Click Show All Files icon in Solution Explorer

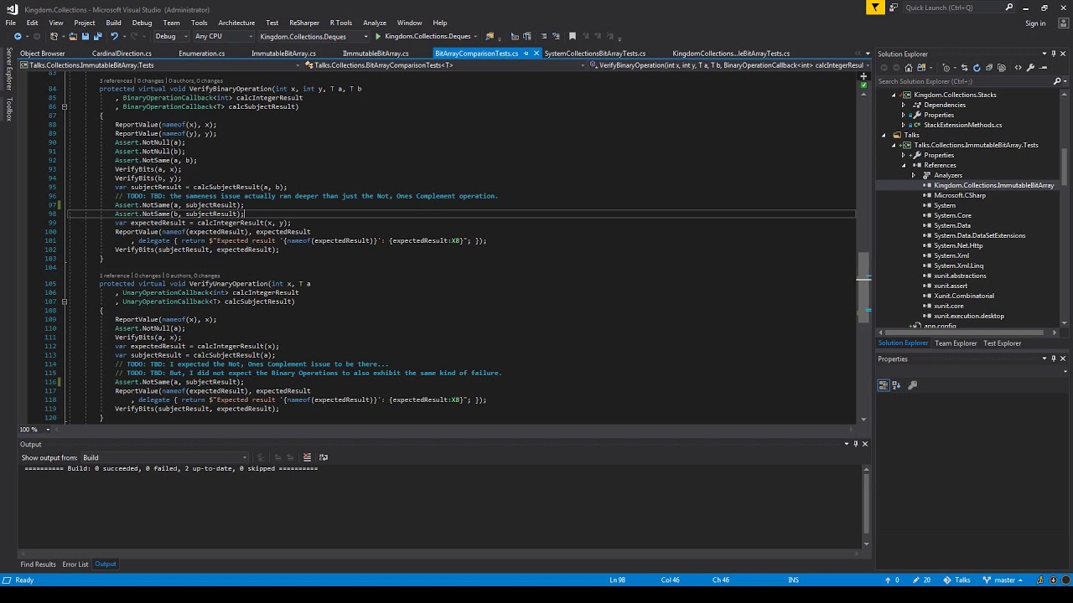(x=1002, y=68)
